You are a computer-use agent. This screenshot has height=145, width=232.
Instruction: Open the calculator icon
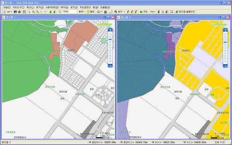105,12
